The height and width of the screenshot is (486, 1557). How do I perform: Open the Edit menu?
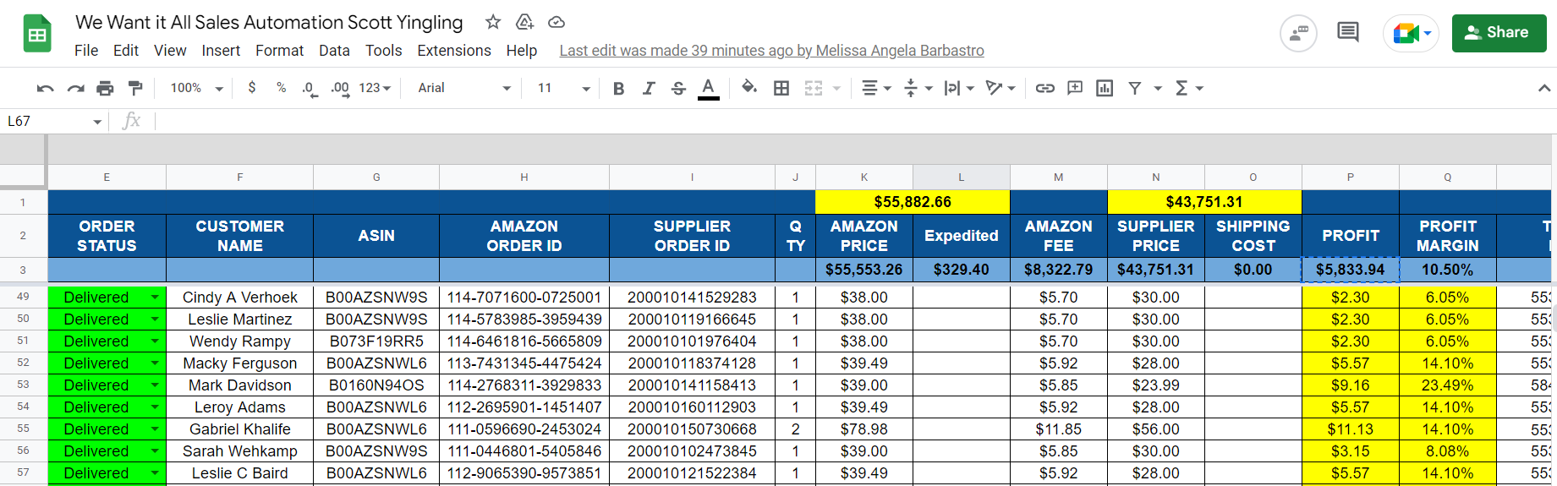click(126, 51)
